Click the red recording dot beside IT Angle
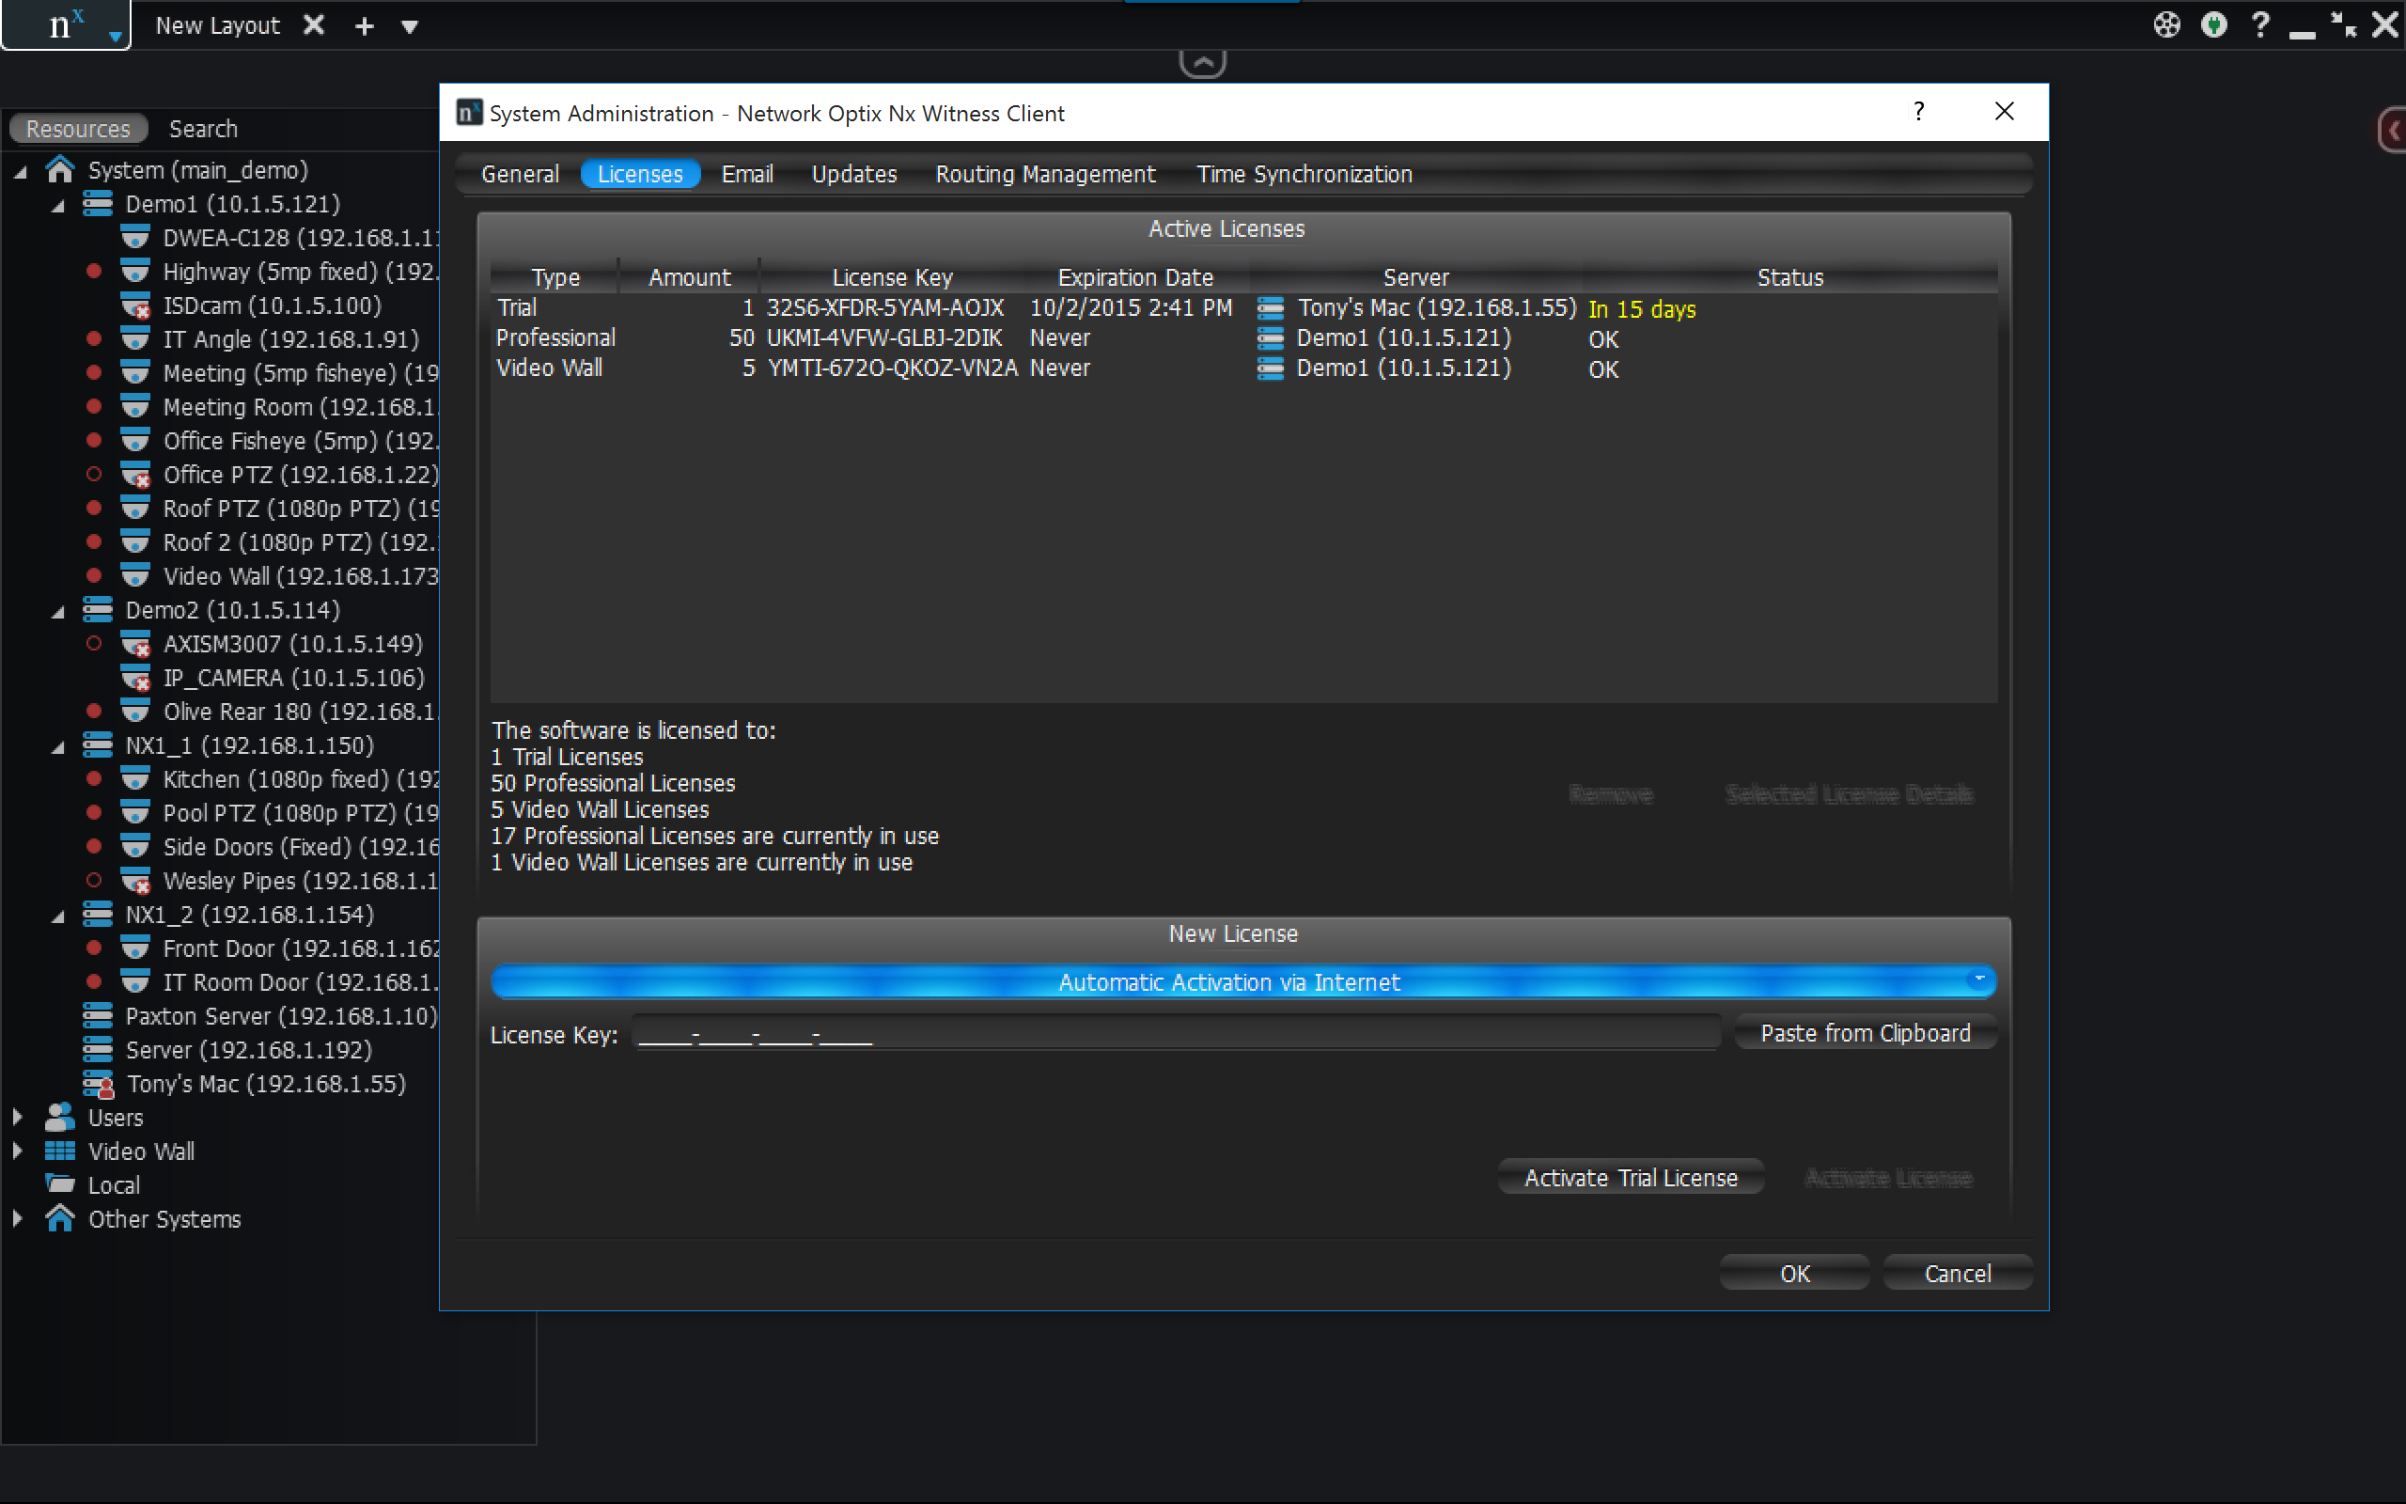2406x1504 pixels. (93, 339)
